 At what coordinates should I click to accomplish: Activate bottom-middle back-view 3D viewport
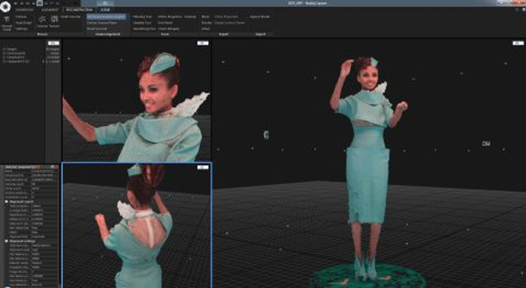click(137, 225)
